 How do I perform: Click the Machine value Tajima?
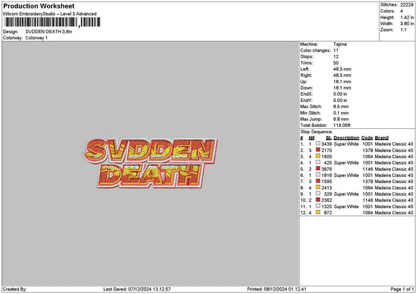click(x=340, y=44)
